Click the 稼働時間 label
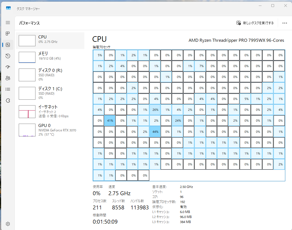 [x=99, y=215]
